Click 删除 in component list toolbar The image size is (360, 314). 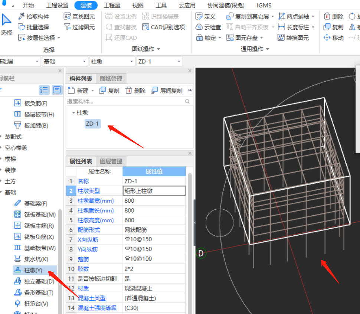pos(135,91)
